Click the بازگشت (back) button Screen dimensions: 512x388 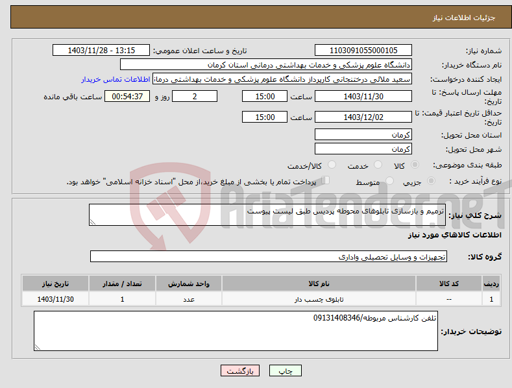[240, 370]
